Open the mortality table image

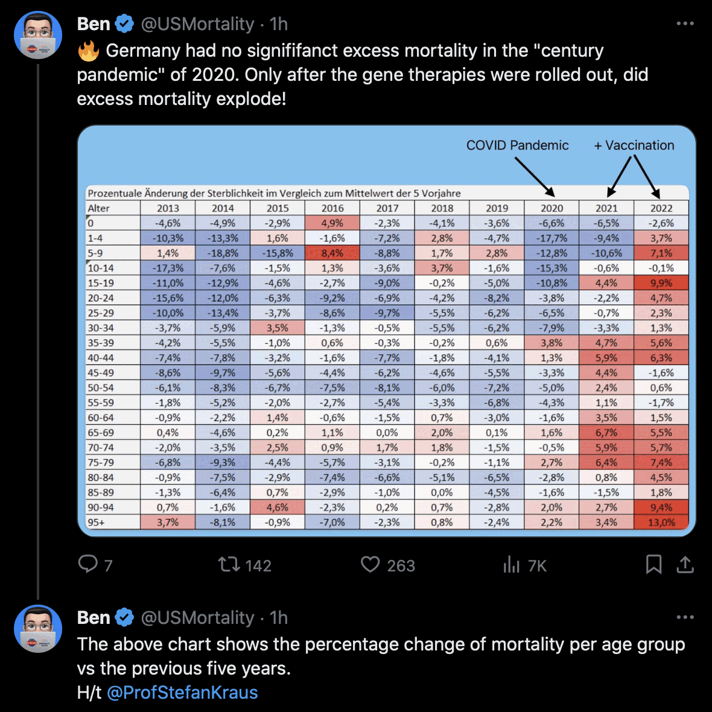(386, 331)
